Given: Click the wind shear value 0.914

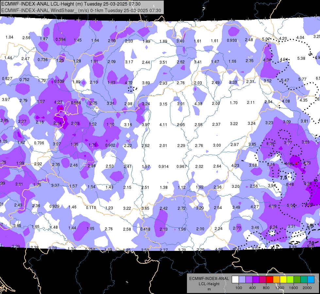Looking at the screenshot, I should point(163,167).
